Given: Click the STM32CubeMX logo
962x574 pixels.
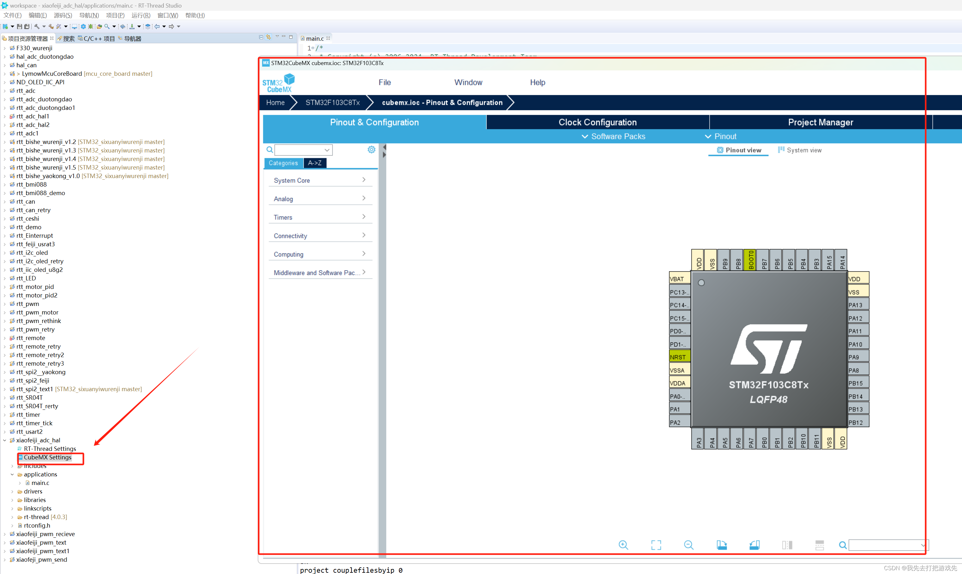Looking at the screenshot, I should coord(279,83).
